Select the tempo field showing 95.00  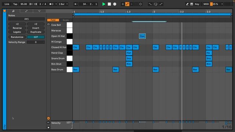coord(23,4)
